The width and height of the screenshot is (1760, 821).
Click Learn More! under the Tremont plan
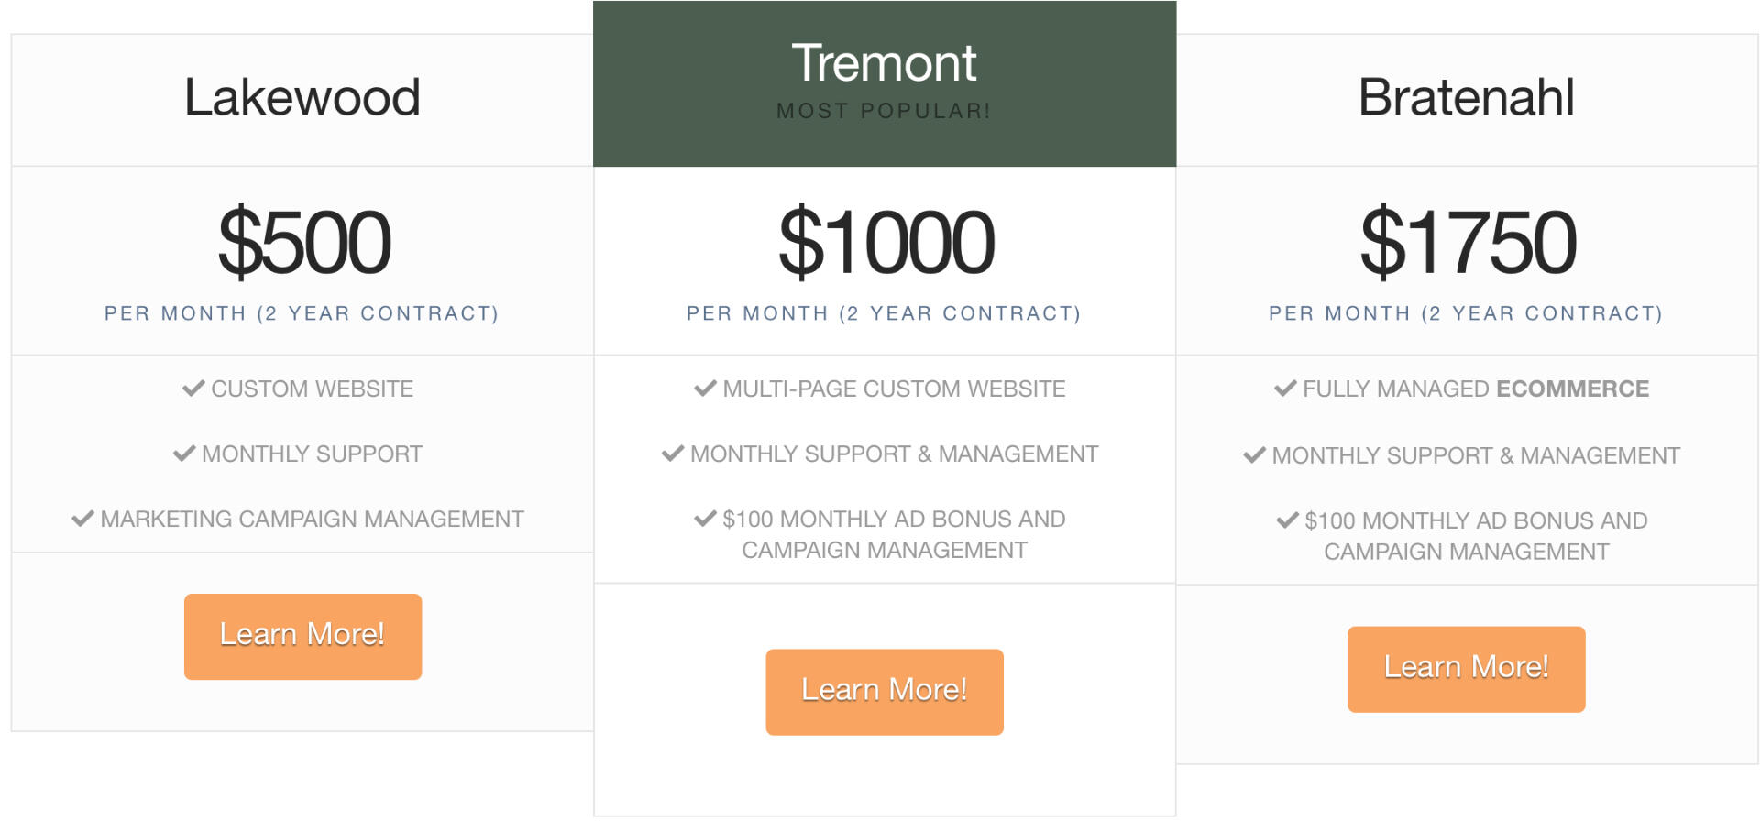pyautogui.click(x=885, y=692)
